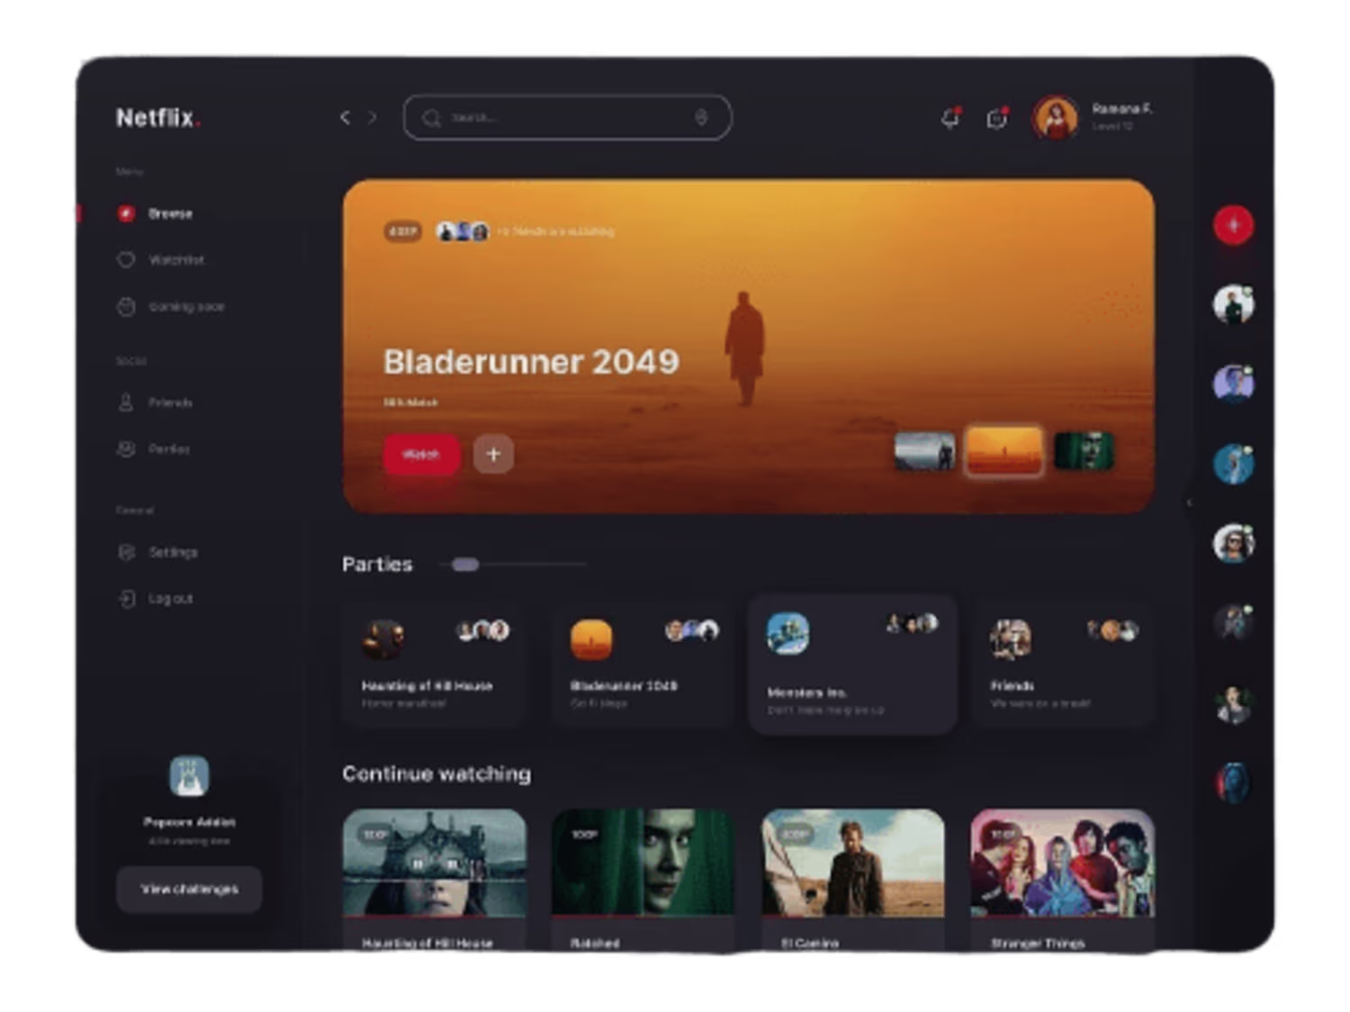Open Settings from the sidebar

click(x=157, y=552)
